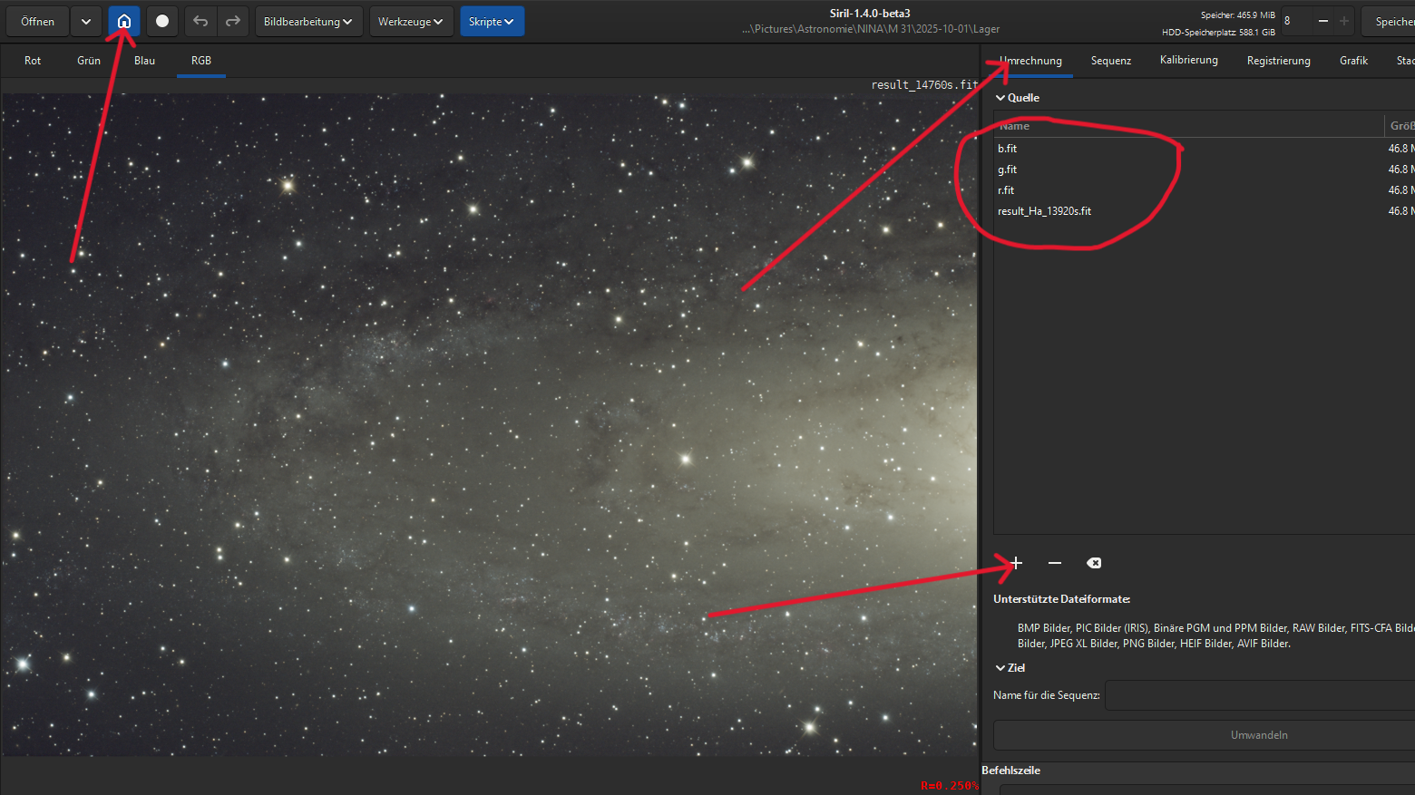Open the Werkzeuge dropdown menu

coord(410,21)
